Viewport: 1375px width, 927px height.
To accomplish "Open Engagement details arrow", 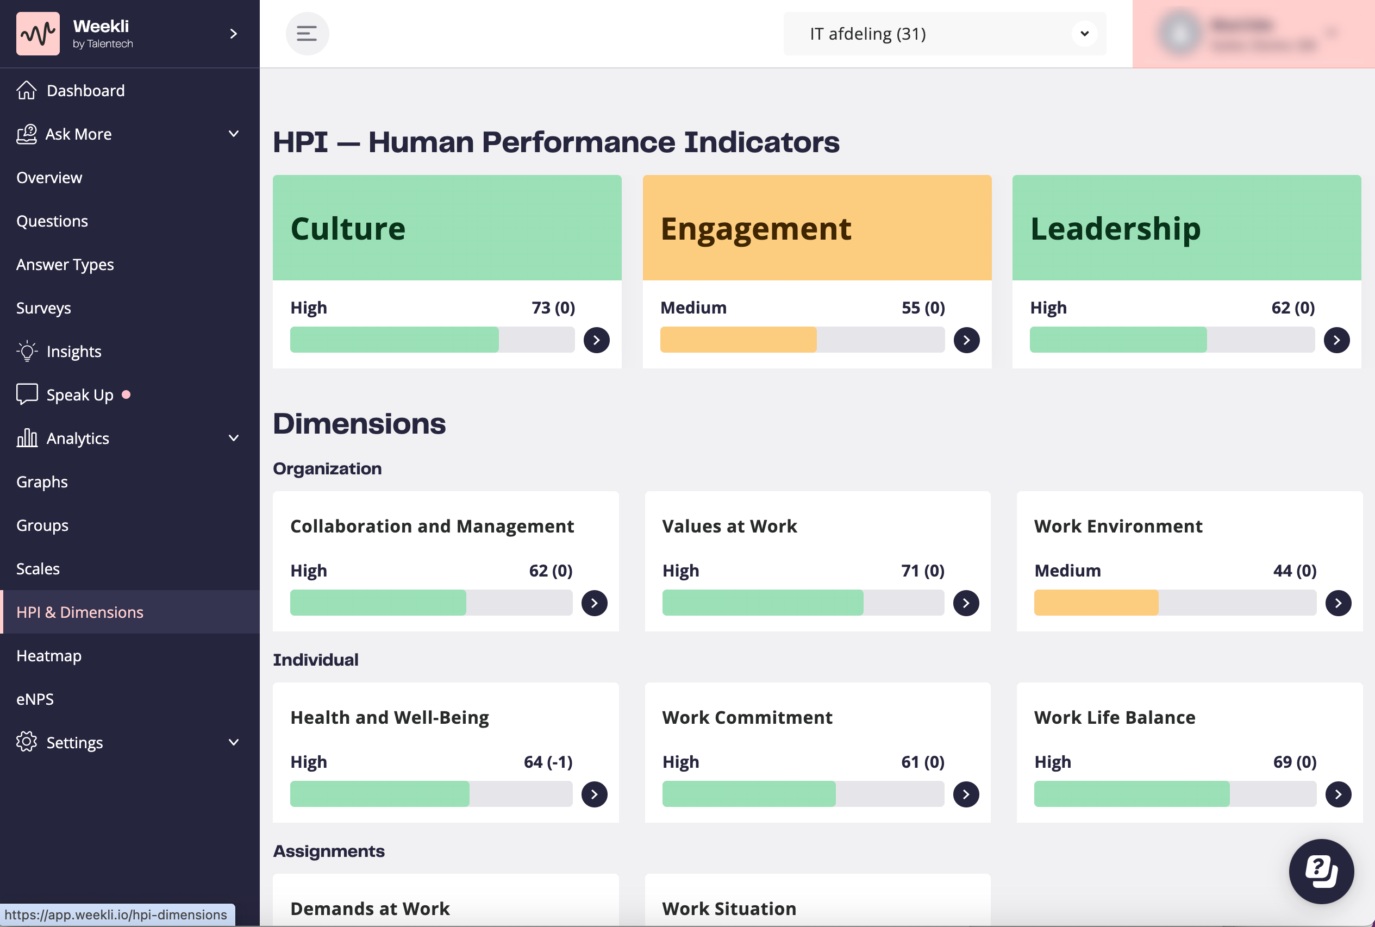I will (966, 340).
